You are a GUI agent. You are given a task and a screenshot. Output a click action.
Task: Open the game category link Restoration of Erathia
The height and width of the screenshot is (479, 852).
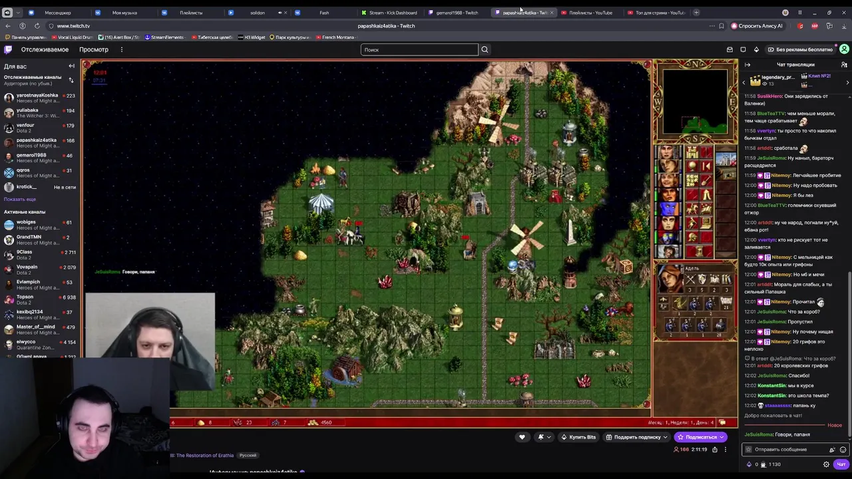pyautogui.click(x=202, y=456)
